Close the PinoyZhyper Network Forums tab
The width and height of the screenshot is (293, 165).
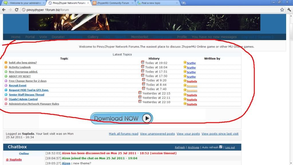point(88,3)
